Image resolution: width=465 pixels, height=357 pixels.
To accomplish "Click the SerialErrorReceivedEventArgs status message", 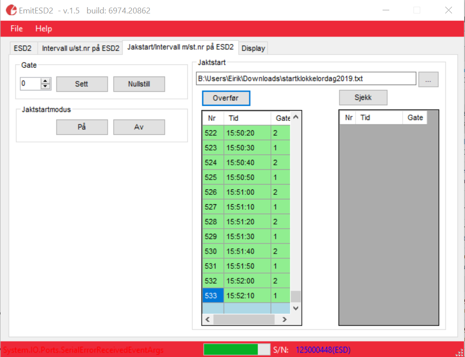I will click(83, 350).
